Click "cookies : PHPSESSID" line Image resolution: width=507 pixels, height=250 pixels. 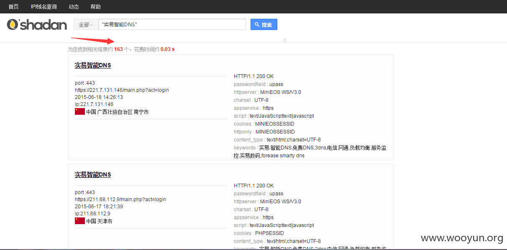(x=259, y=233)
